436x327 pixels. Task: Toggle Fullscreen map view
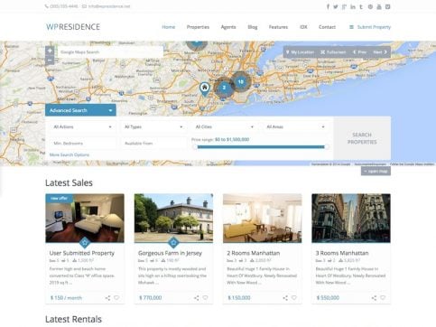[x=333, y=52]
